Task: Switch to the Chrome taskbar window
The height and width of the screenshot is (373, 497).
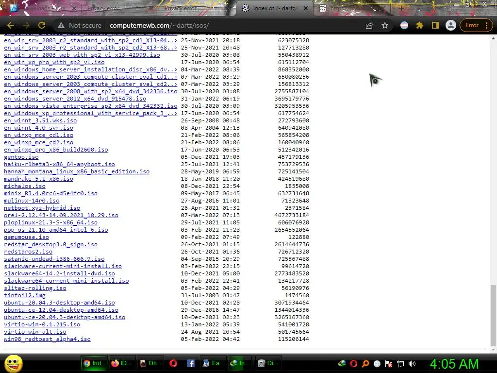Action: click(x=94, y=363)
